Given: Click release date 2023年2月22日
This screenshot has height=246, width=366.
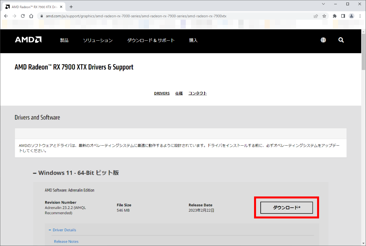Looking at the screenshot, I should point(202,210).
